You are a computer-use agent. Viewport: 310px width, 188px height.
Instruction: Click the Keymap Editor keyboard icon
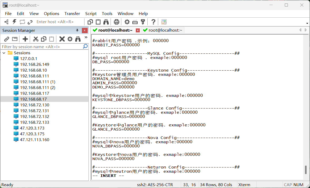pos(135,22)
